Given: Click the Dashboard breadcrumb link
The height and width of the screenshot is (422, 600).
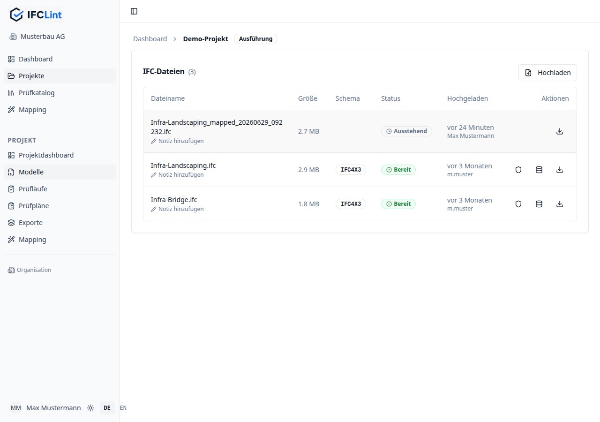Looking at the screenshot, I should pos(150,39).
